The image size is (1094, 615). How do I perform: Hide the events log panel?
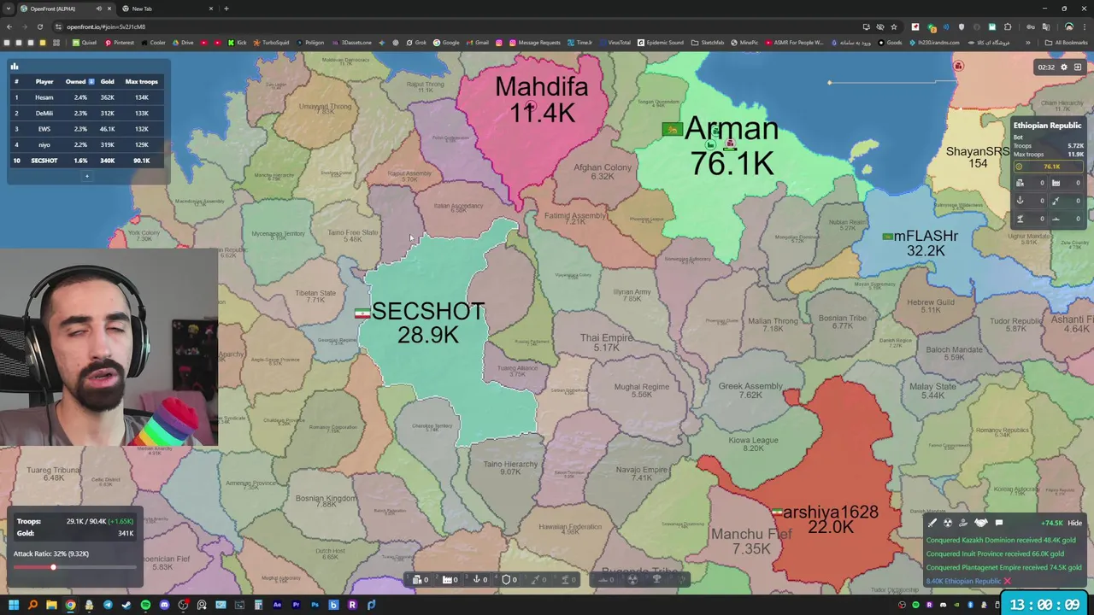pyautogui.click(x=1074, y=523)
